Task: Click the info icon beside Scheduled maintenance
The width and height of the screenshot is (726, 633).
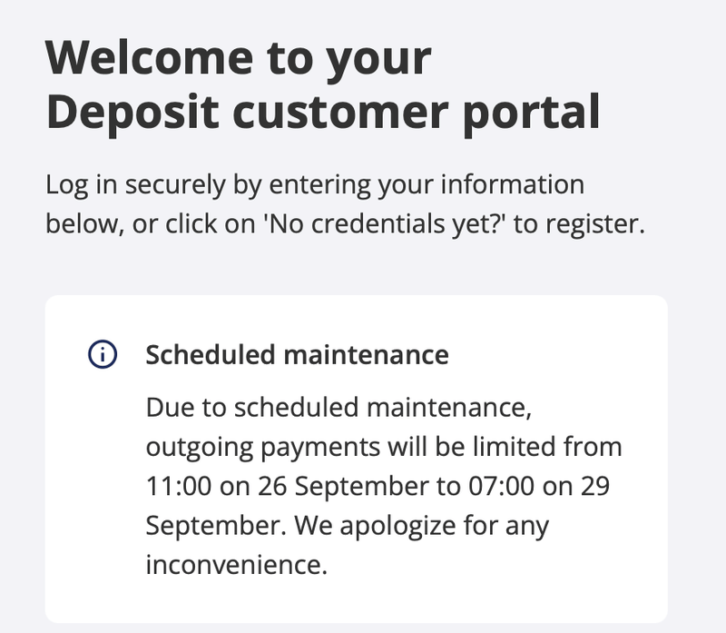Action: [x=100, y=354]
